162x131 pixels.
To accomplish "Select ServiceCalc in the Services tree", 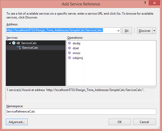I will 29,43.
